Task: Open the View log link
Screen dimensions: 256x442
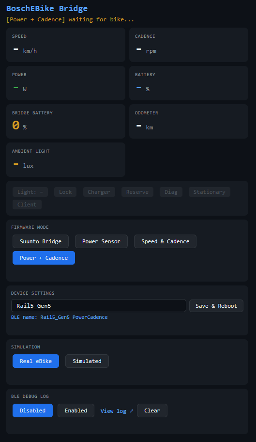Action: click(117, 410)
